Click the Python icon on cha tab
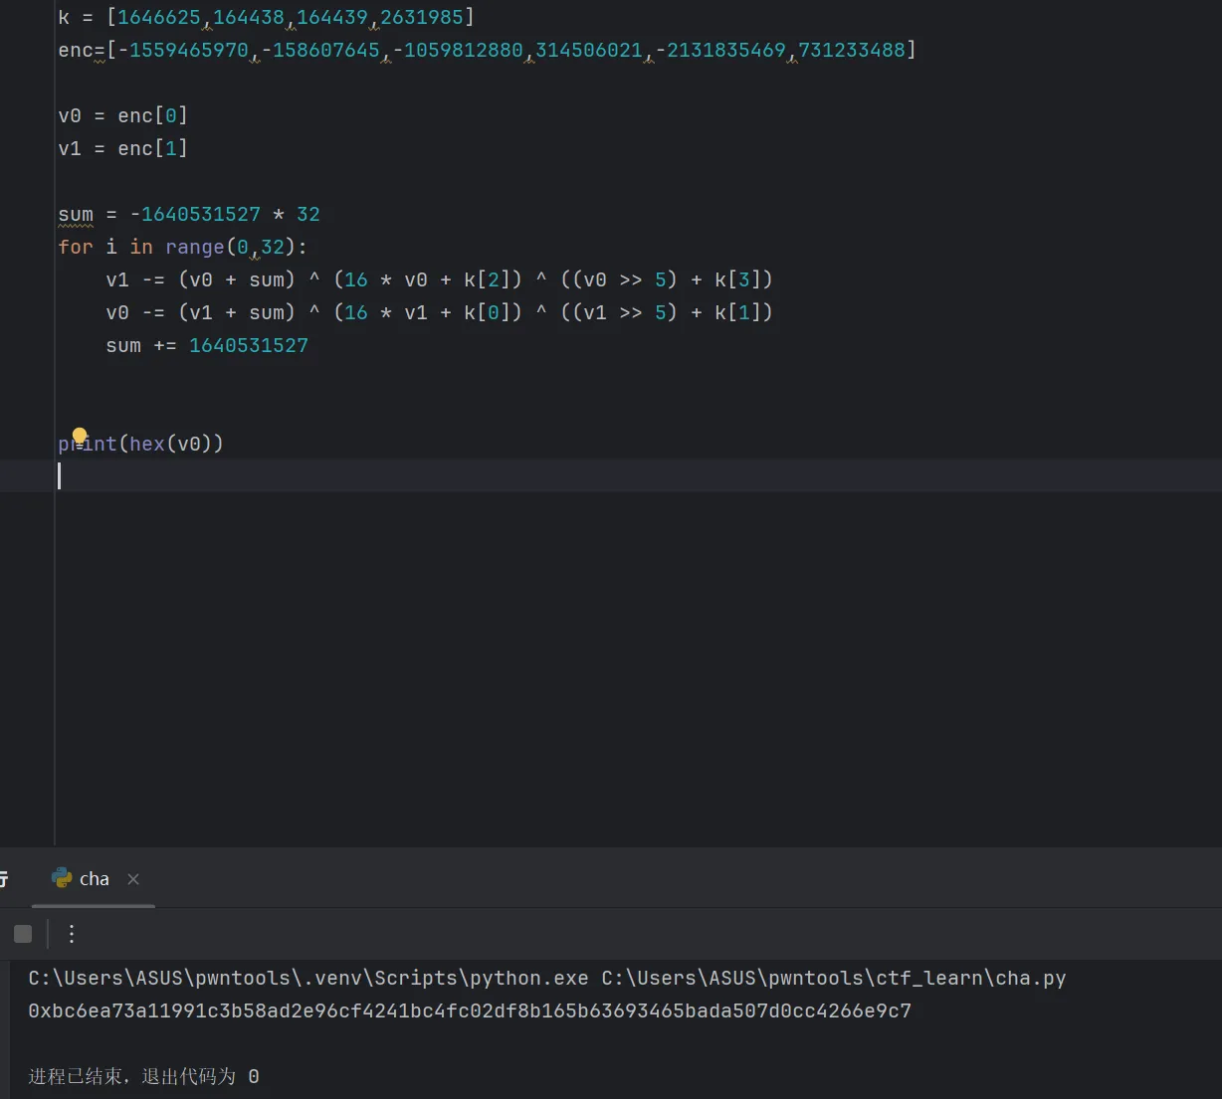Viewport: 1222px width, 1099px height. [x=62, y=878]
